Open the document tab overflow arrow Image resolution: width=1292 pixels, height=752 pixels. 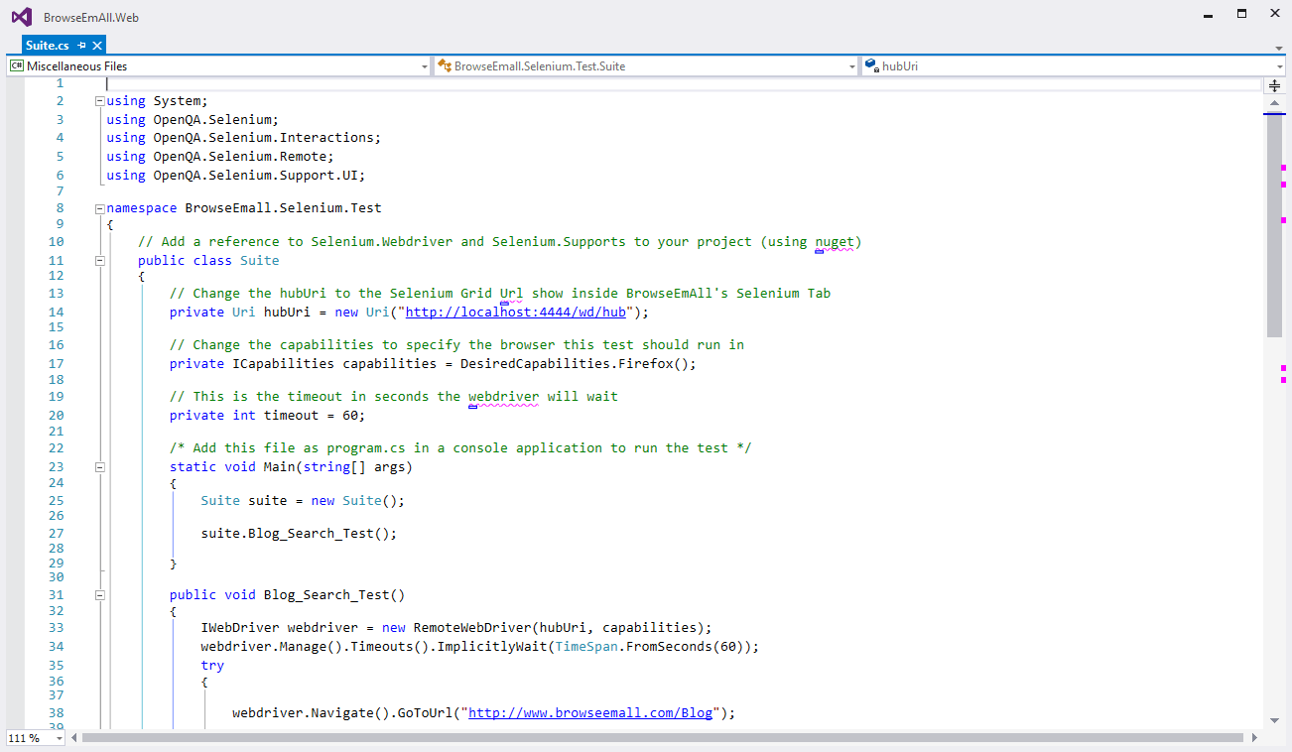pos(1279,48)
